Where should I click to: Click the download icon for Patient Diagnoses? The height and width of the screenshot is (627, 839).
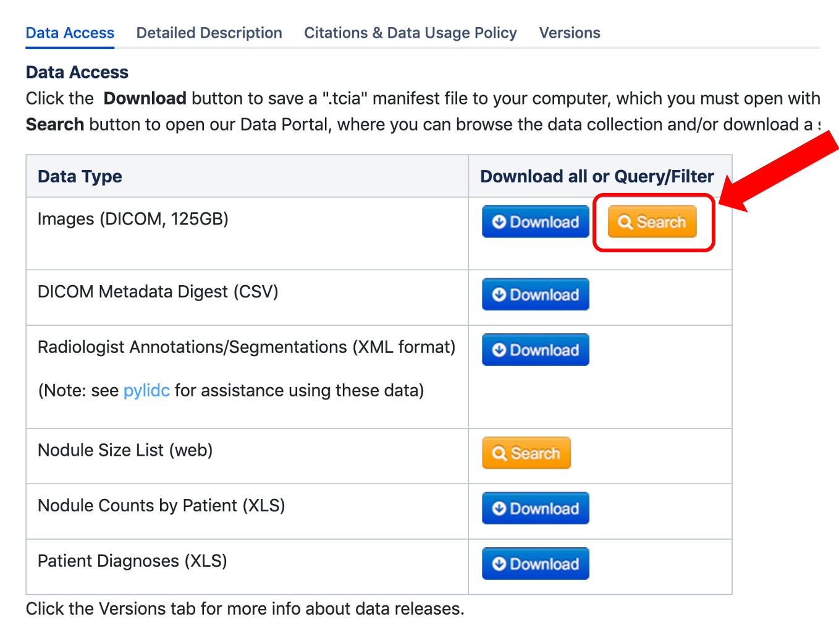tap(499, 563)
